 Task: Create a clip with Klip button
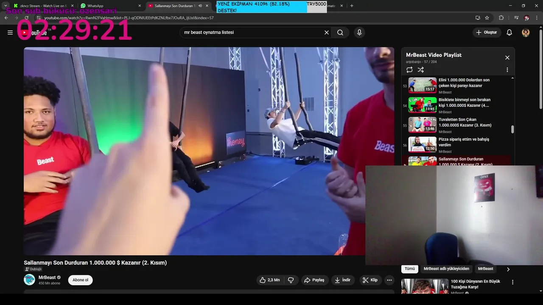pyautogui.click(x=370, y=280)
